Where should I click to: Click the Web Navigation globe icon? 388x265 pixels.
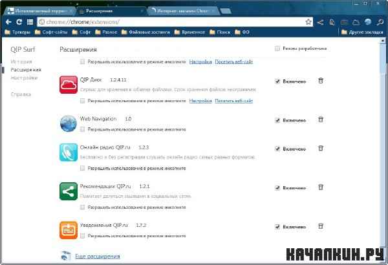[x=69, y=123]
